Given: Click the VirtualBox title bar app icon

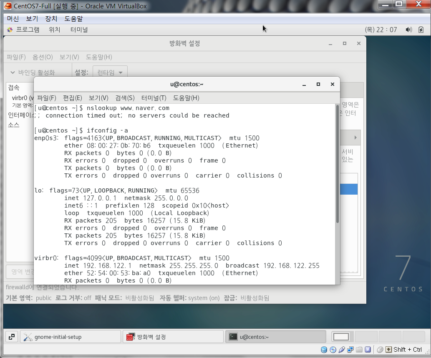Looking at the screenshot, I should click(x=8, y=6).
